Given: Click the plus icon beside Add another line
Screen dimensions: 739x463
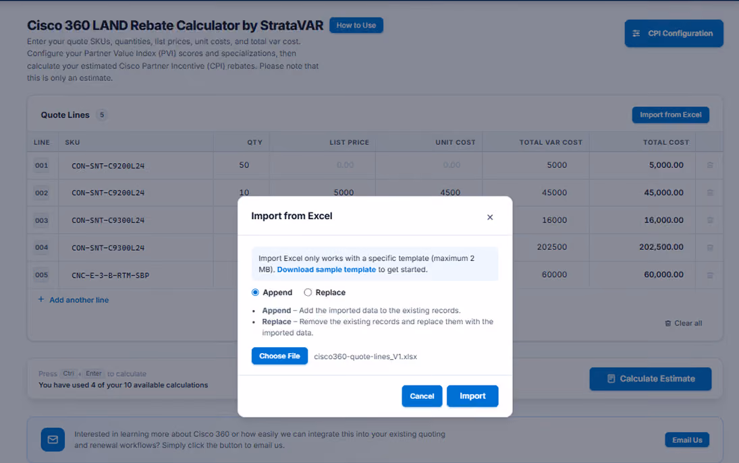Looking at the screenshot, I should click(x=41, y=299).
